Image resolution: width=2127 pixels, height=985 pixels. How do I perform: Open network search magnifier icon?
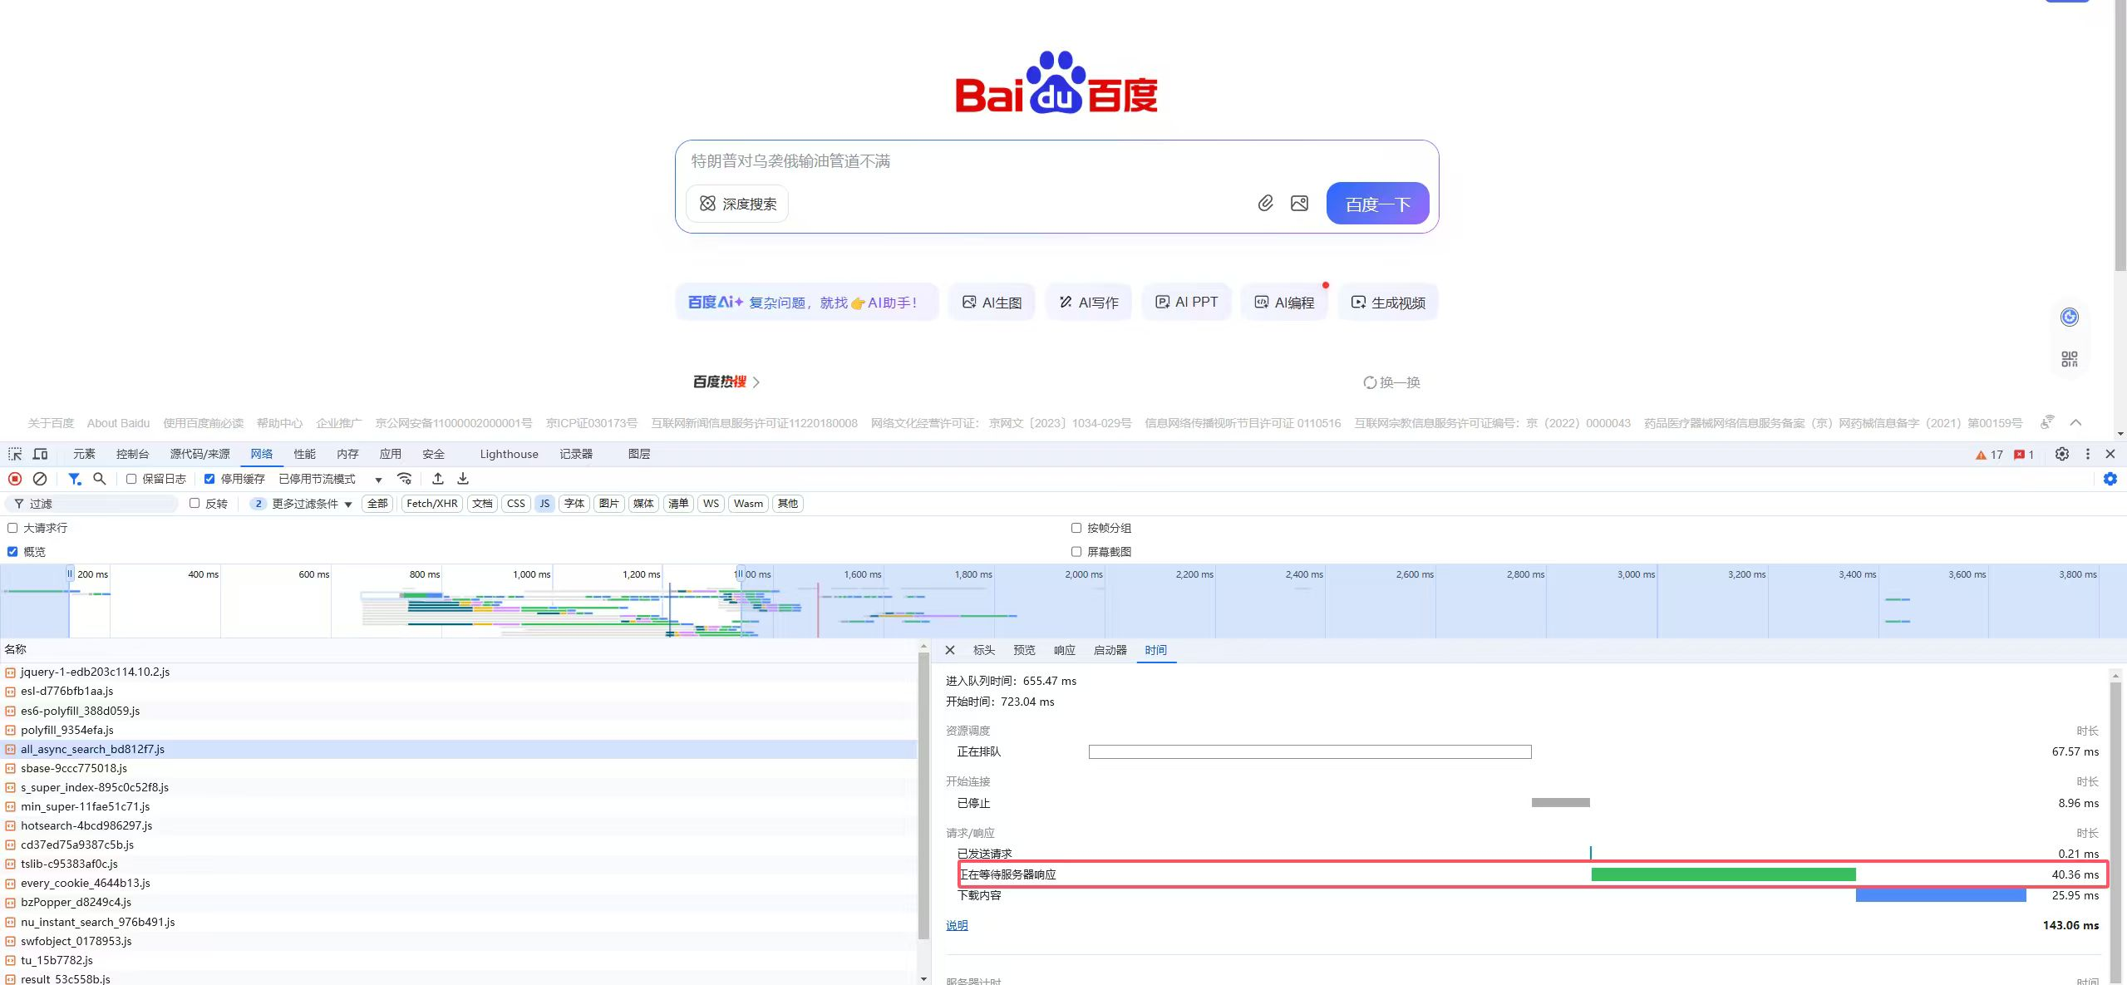coord(100,479)
